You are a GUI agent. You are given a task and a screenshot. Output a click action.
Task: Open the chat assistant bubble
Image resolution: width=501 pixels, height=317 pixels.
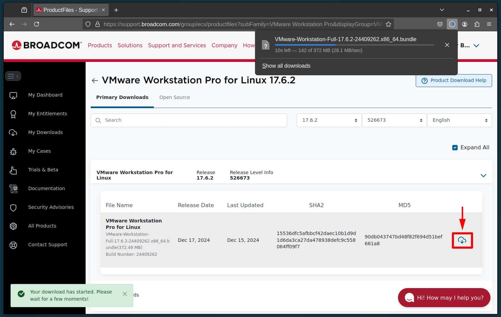(x=443, y=298)
